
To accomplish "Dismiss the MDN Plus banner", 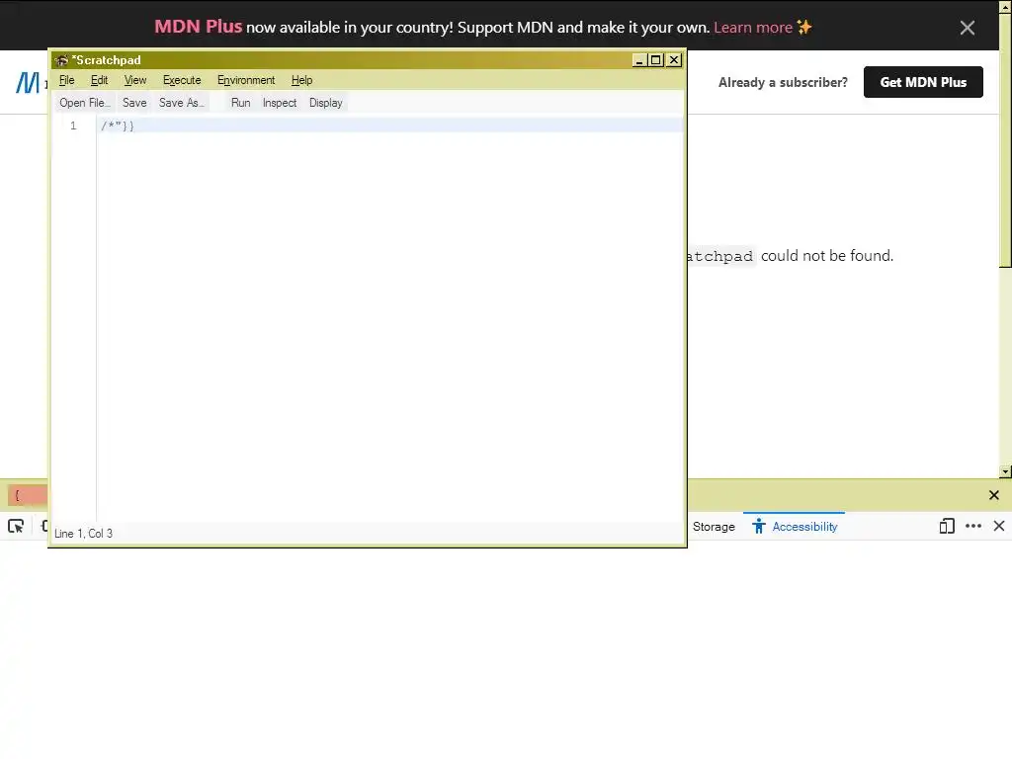I will (967, 28).
